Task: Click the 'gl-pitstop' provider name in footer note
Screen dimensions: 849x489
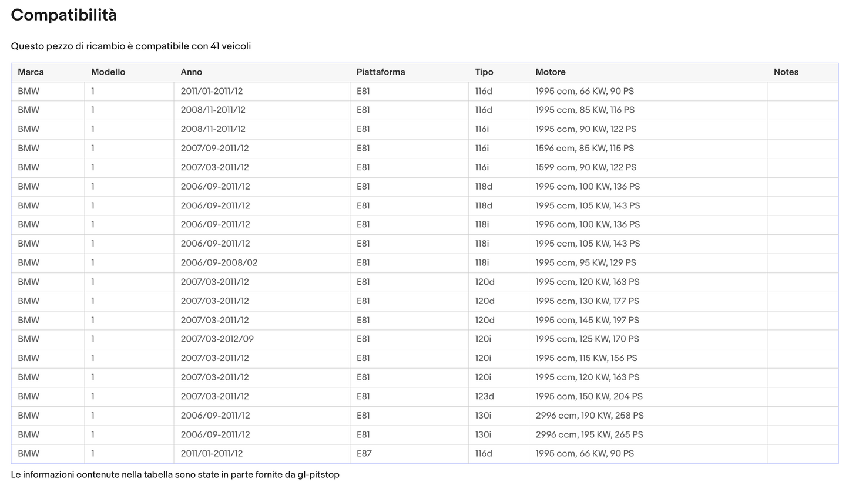Action: click(x=318, y=475)
